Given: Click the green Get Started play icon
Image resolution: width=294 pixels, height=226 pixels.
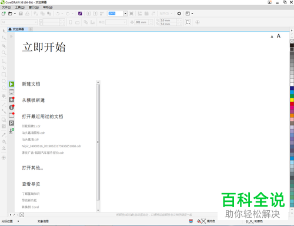Looking at the screenshot, I should click(x=11, y=84).
